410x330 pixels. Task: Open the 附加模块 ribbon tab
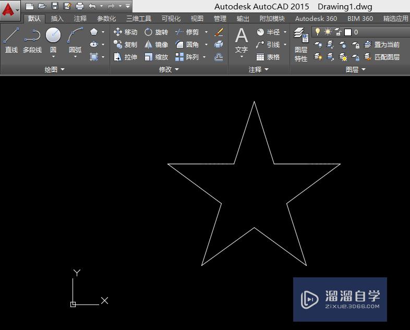click(x=272, y=19)
